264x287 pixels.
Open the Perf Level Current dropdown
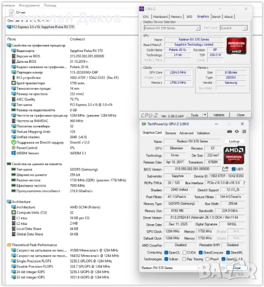point(233,28)
